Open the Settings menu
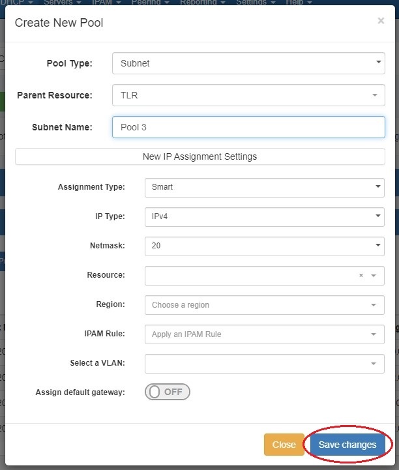The image size is (399, 470). (x=254, y=3)
